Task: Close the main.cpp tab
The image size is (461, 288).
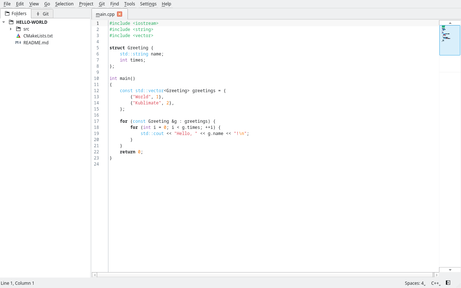Action: pyautogui.click(x=120, y=14)
